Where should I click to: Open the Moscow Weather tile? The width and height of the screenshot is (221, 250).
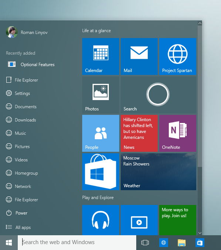(x=158, y=172)
